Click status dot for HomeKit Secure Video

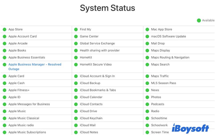click(76, 64)
